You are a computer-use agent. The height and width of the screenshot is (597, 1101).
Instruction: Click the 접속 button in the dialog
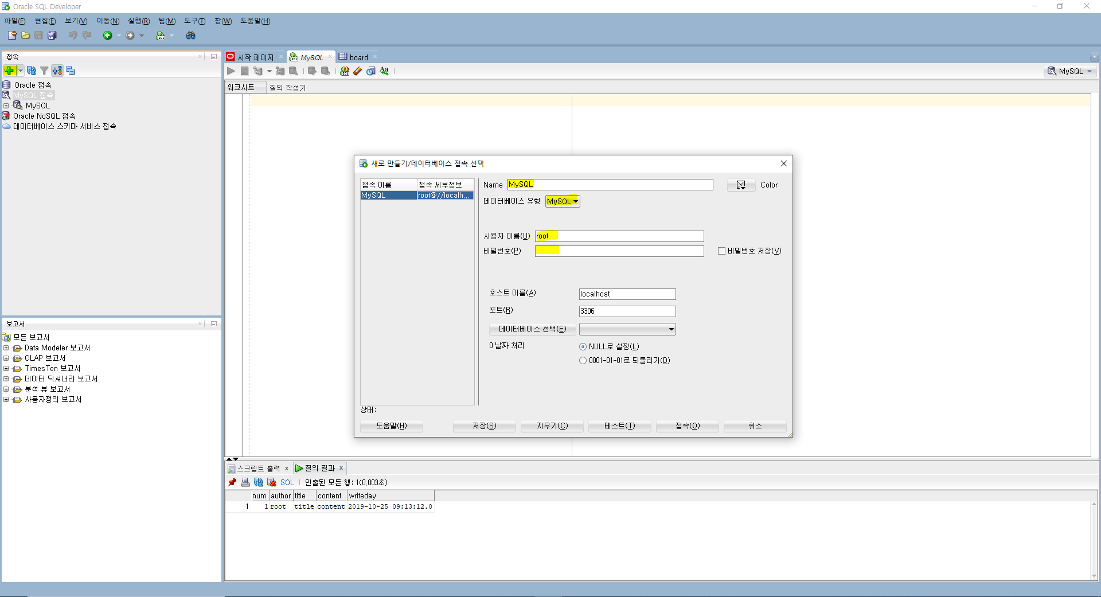coord(688,426)
